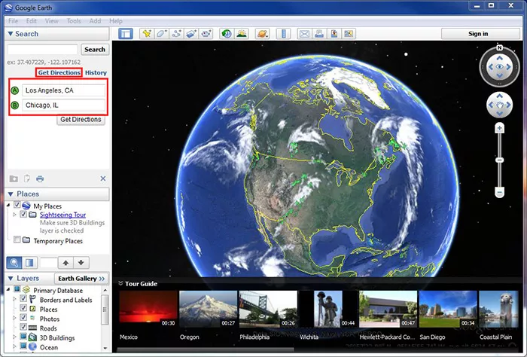View in Google Maps toolbar icon
This screenshot has width=527, height=357.
pyautogui.click(x=349, y=34)
